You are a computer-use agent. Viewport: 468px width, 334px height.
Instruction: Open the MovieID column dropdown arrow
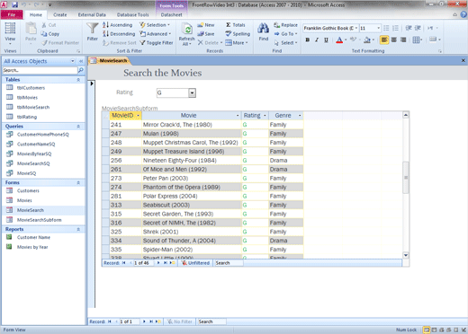(x=138, y=116)
